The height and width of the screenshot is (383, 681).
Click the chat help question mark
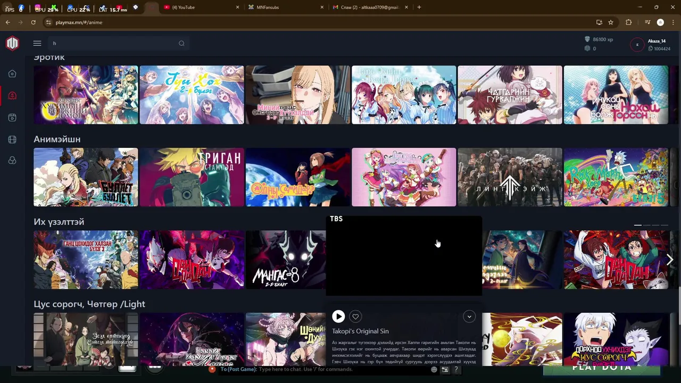(456, 369)
